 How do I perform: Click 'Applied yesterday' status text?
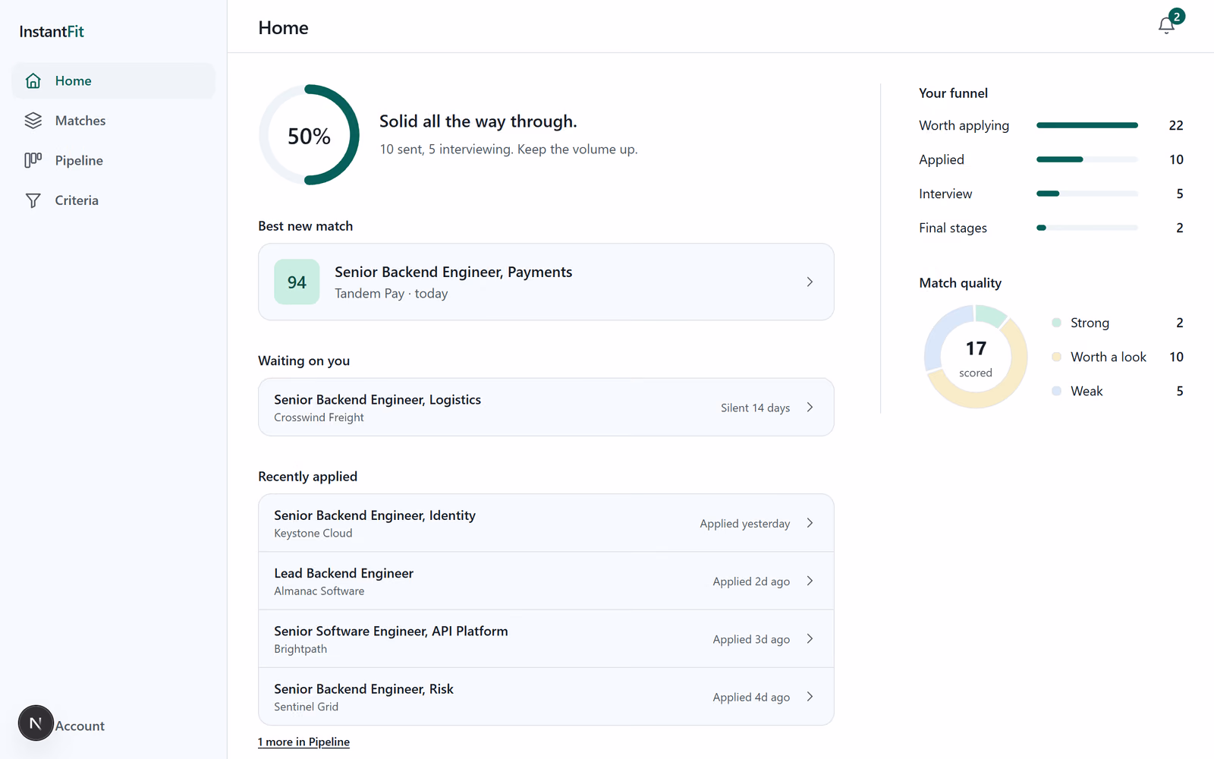pyautogui.click(x=745, y=524)
